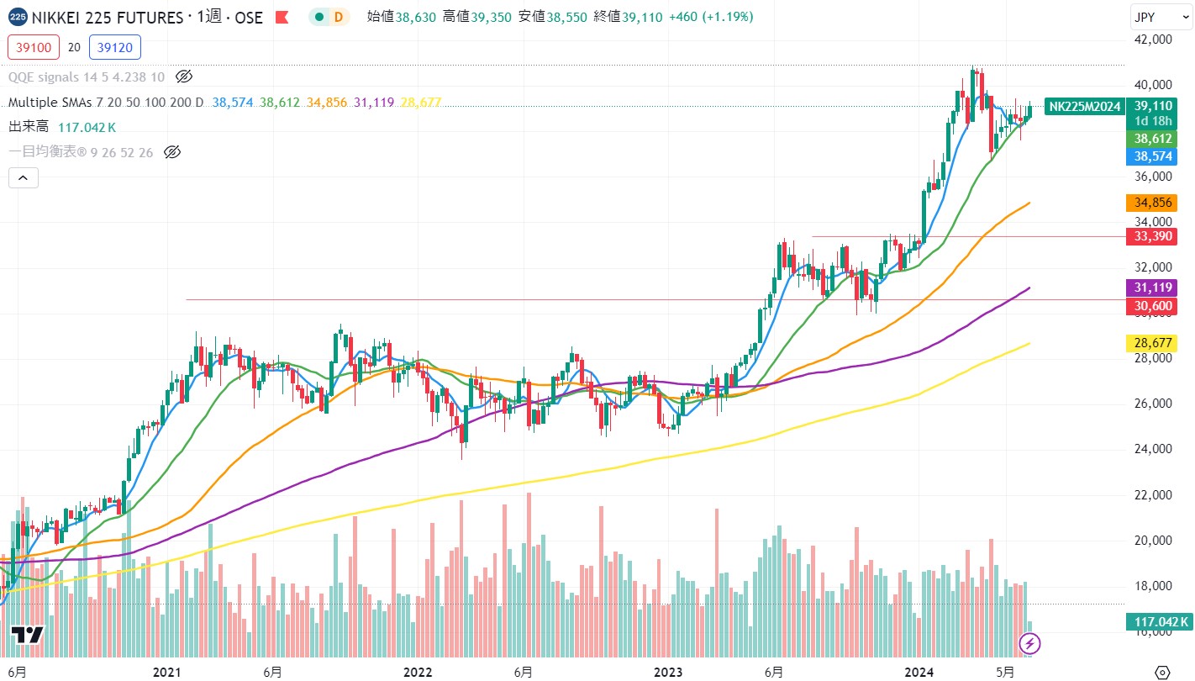Click the +460 (+1.19%) change value
The width and height of the screenshot is (1195, 681).
pyautogui.click(x=711, y=17)
